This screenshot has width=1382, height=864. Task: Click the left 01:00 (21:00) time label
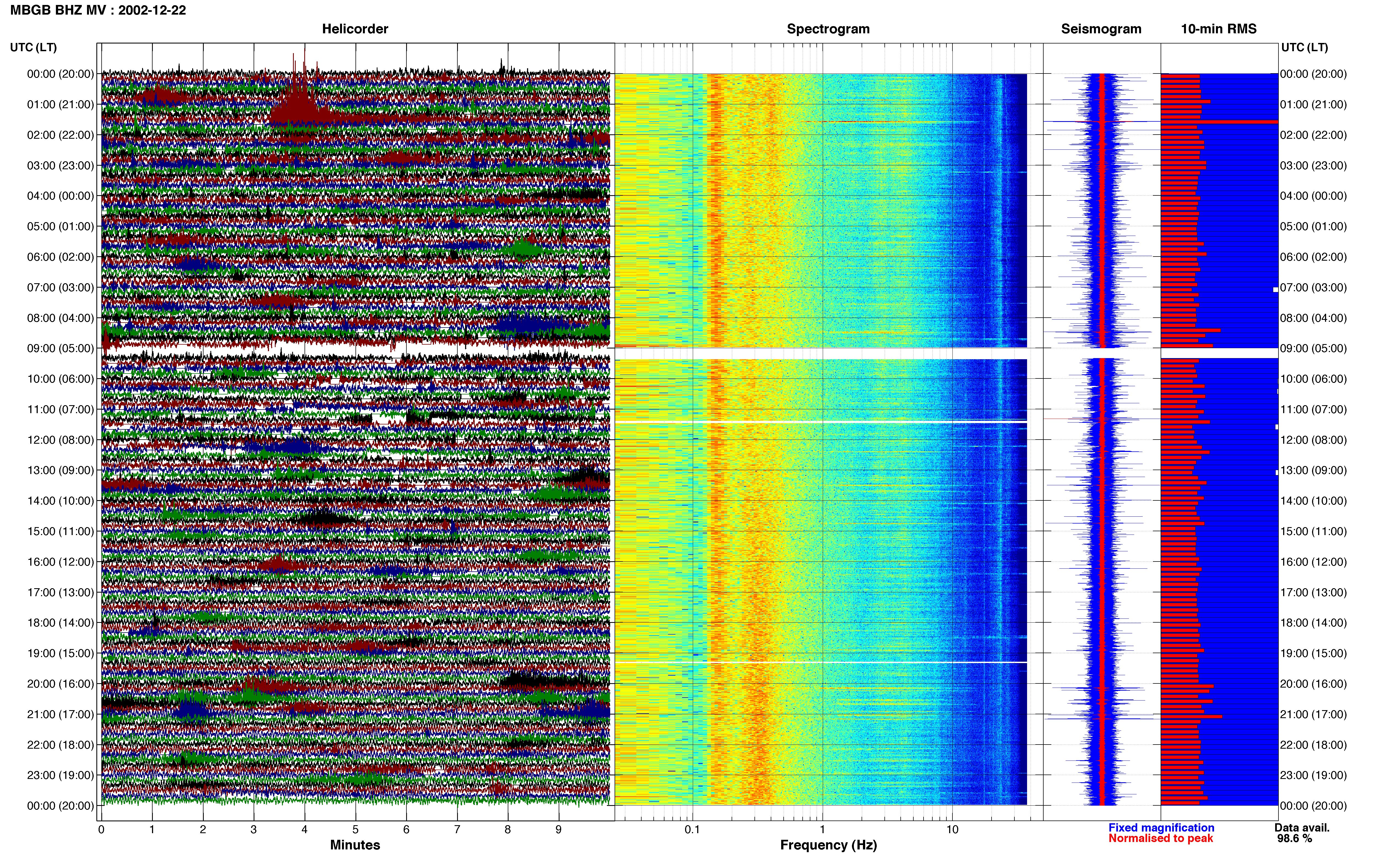[x=61, y=105]
